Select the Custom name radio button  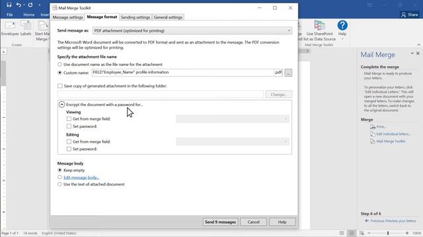[x=59, y=72]
